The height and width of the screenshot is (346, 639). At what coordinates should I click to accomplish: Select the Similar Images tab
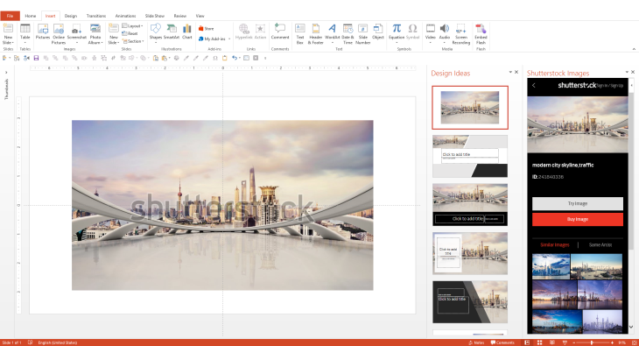tap(555, 244)
